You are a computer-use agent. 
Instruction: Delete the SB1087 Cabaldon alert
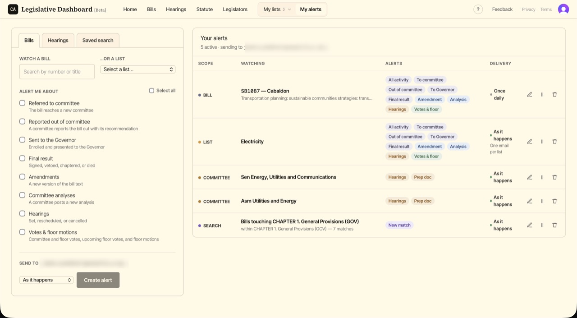(x=555, y=95)
